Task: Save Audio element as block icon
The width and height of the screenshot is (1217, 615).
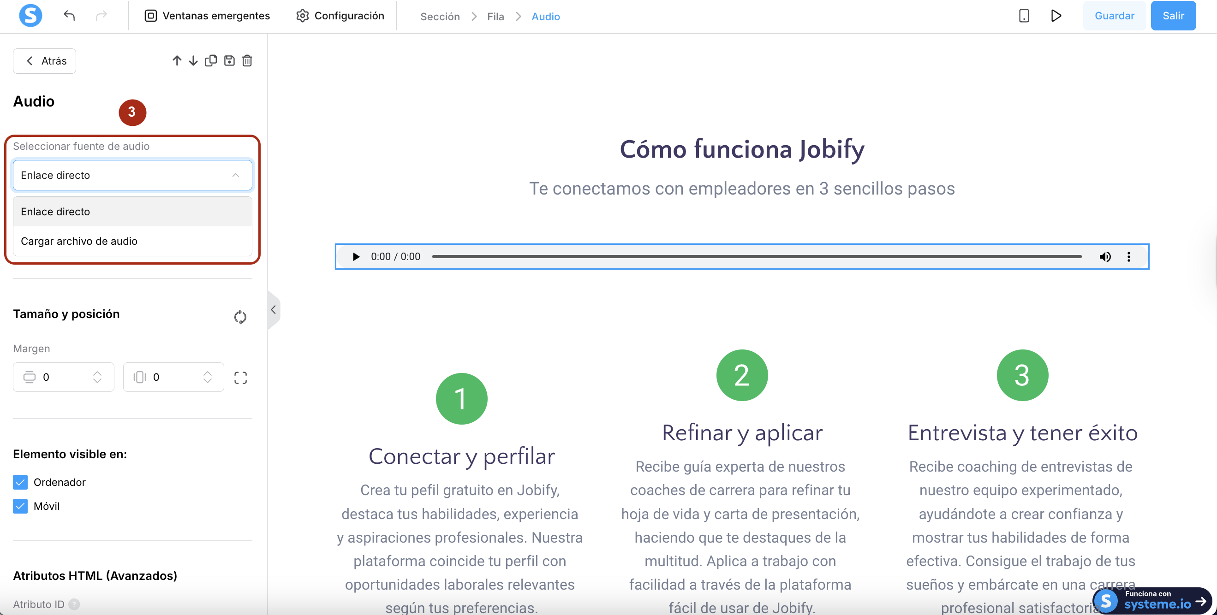Action: (x=229, y=60)
